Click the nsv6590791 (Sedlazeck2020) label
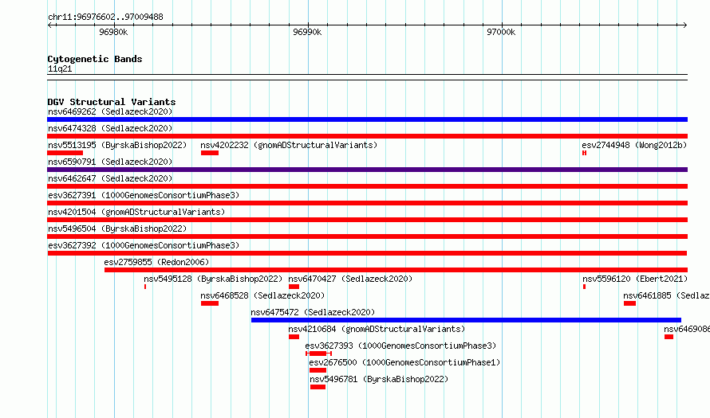Screen dimensions: 710x418 pos(110,162)
